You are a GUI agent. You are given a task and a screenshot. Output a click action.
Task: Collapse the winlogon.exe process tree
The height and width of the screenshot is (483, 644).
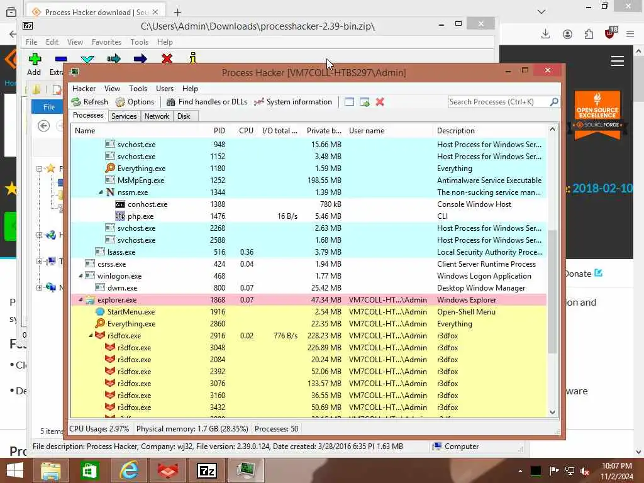tap(81, 276)
